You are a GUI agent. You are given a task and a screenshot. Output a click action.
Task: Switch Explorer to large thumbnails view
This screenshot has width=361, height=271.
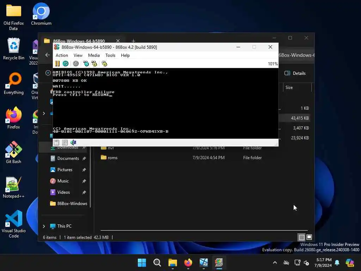click(x=309, y=237)
